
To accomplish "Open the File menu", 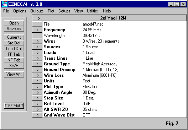I will pyautogui.click(x=6, y=11).
